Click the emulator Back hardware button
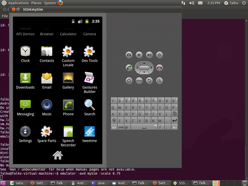This screenshot has height=186, width=248. click(149, 81)
